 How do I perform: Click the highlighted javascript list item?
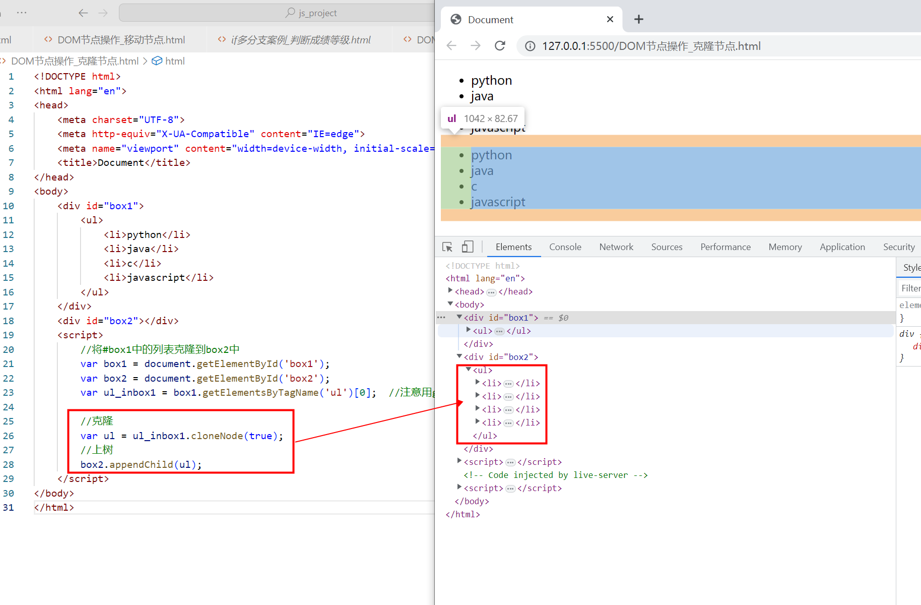498,202
